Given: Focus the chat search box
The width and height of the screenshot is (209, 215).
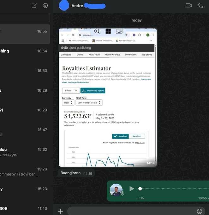Looking at the screenshot, I should coord(25,17).
